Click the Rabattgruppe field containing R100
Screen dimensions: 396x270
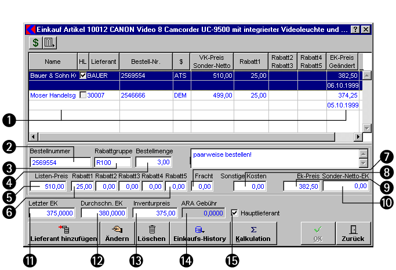(x=112, y=163)
